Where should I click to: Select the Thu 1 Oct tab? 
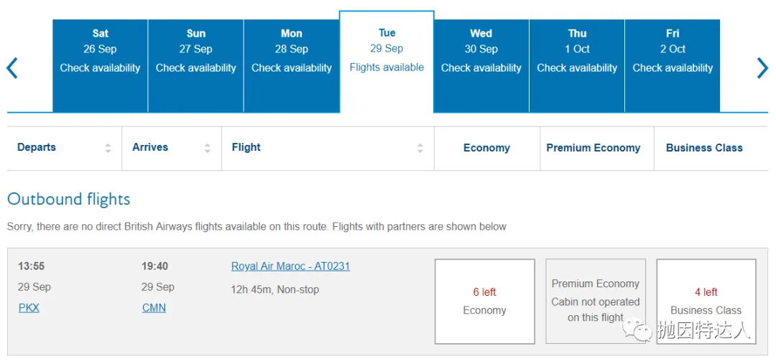[x=577, y=66]
